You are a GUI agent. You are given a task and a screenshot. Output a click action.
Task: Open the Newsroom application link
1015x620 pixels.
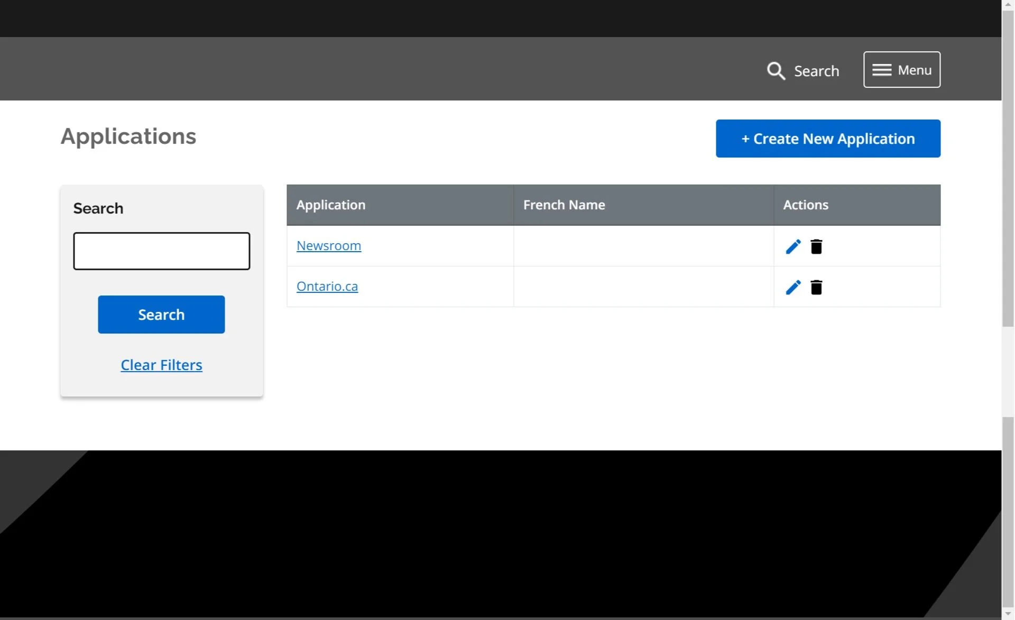tap(328, 246)
